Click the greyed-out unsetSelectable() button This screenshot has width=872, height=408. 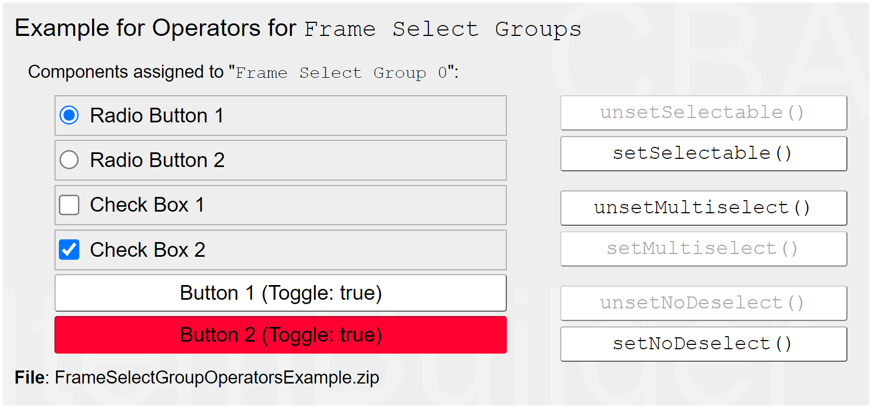click(704, 113)
